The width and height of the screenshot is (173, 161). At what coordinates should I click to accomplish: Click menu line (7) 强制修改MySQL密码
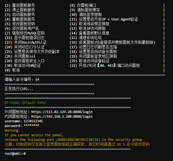tap(25, 33)
